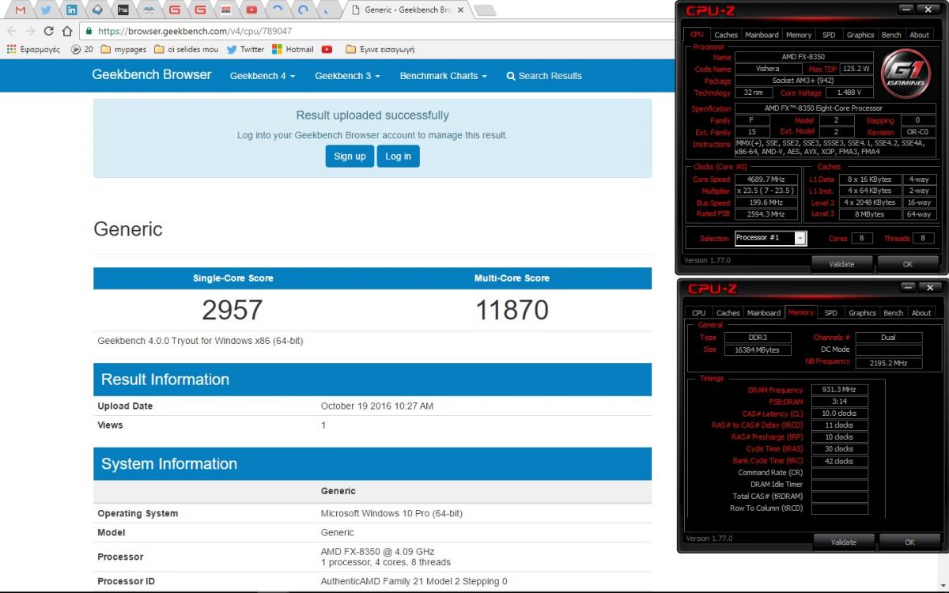Open the 'Έγινε εισαγωγή' bookmark folder
This screenshot has height=593, width=949.
(x=380, y=49)
